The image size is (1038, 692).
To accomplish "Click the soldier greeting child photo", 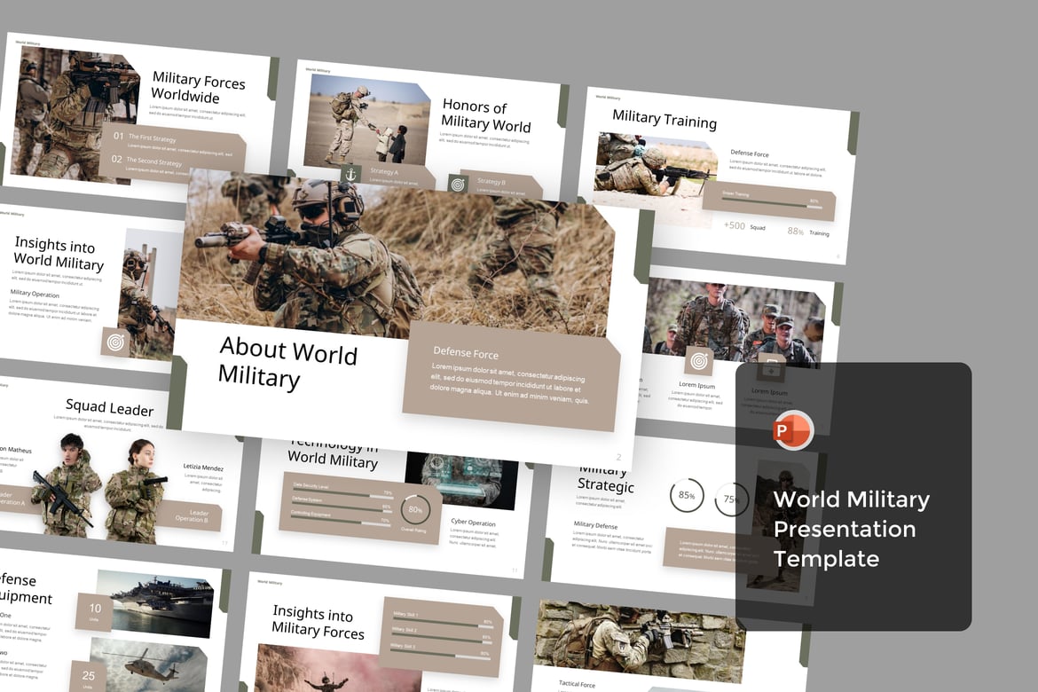I will coord(366,121).
